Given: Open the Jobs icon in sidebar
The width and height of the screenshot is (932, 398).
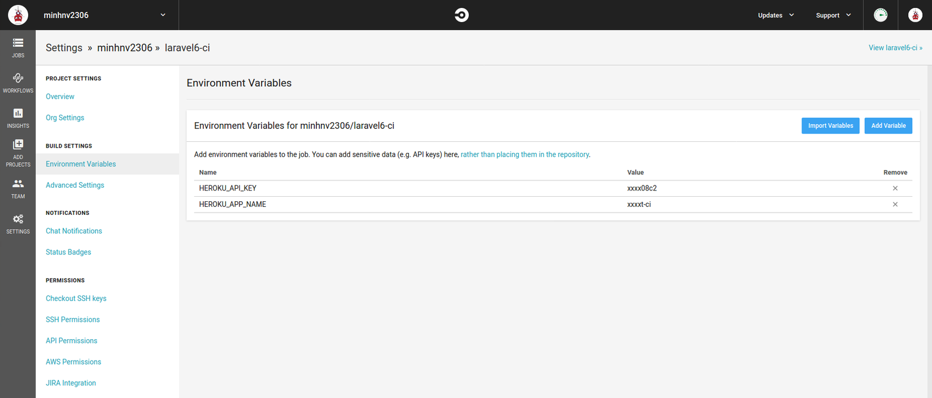Looking at the screenshot, I should [18, 44].
